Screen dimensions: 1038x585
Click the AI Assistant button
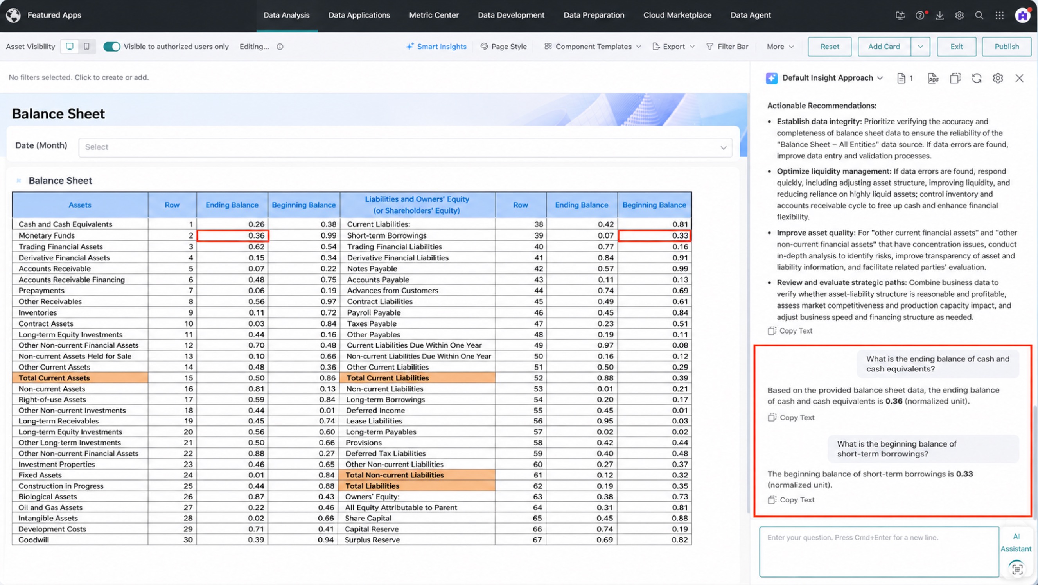coord(1016,543)
